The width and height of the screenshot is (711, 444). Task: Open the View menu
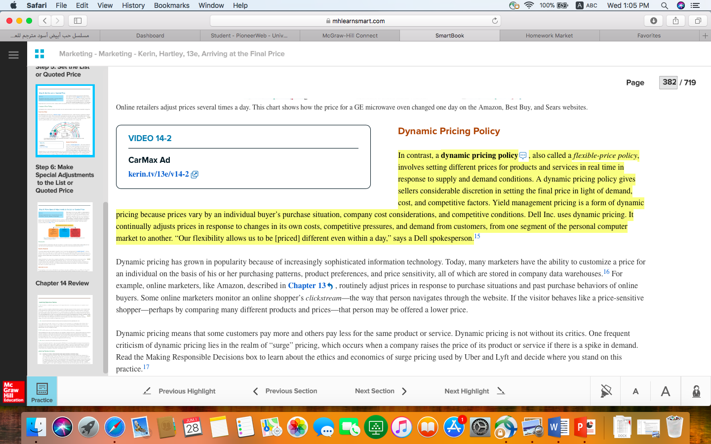(x=105, y=5)
